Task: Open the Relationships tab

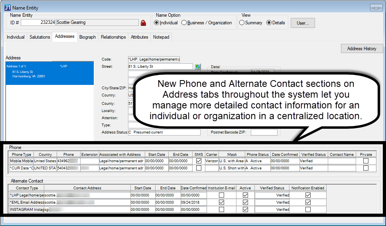Action: click(x=113, y=37)
